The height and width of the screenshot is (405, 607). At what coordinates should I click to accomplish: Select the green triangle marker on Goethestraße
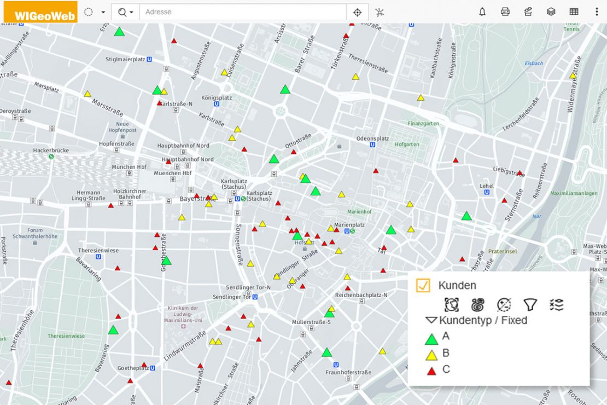pyautogui.click(x=166, y=260)
